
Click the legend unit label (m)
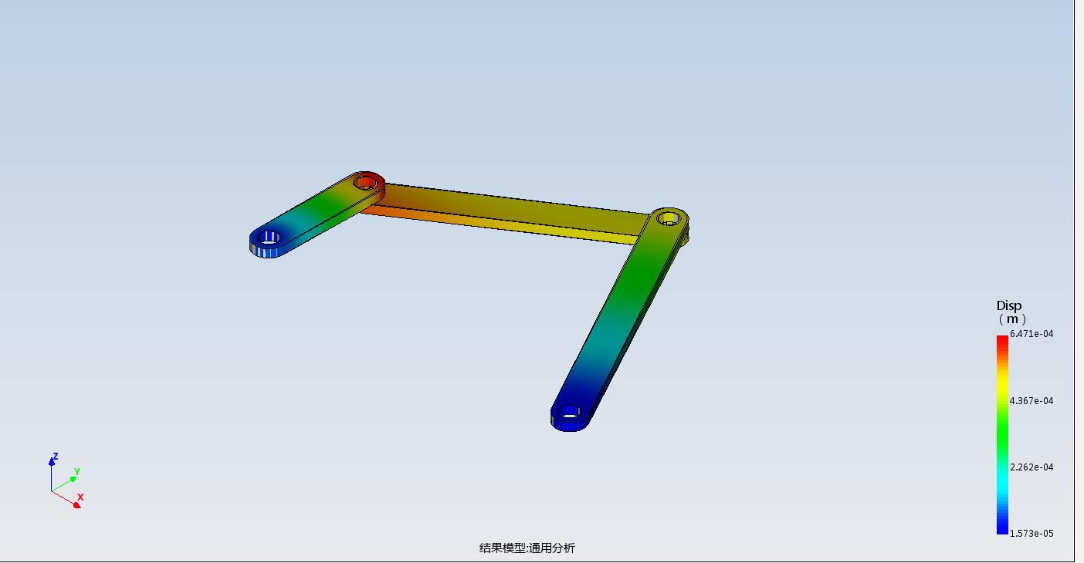[x=1012, y=319]
